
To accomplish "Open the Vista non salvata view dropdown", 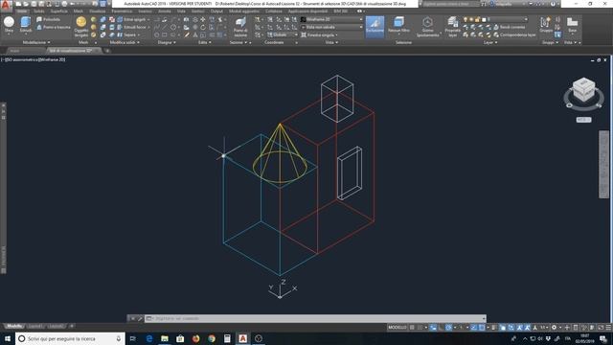I will (x=331, y=27).
